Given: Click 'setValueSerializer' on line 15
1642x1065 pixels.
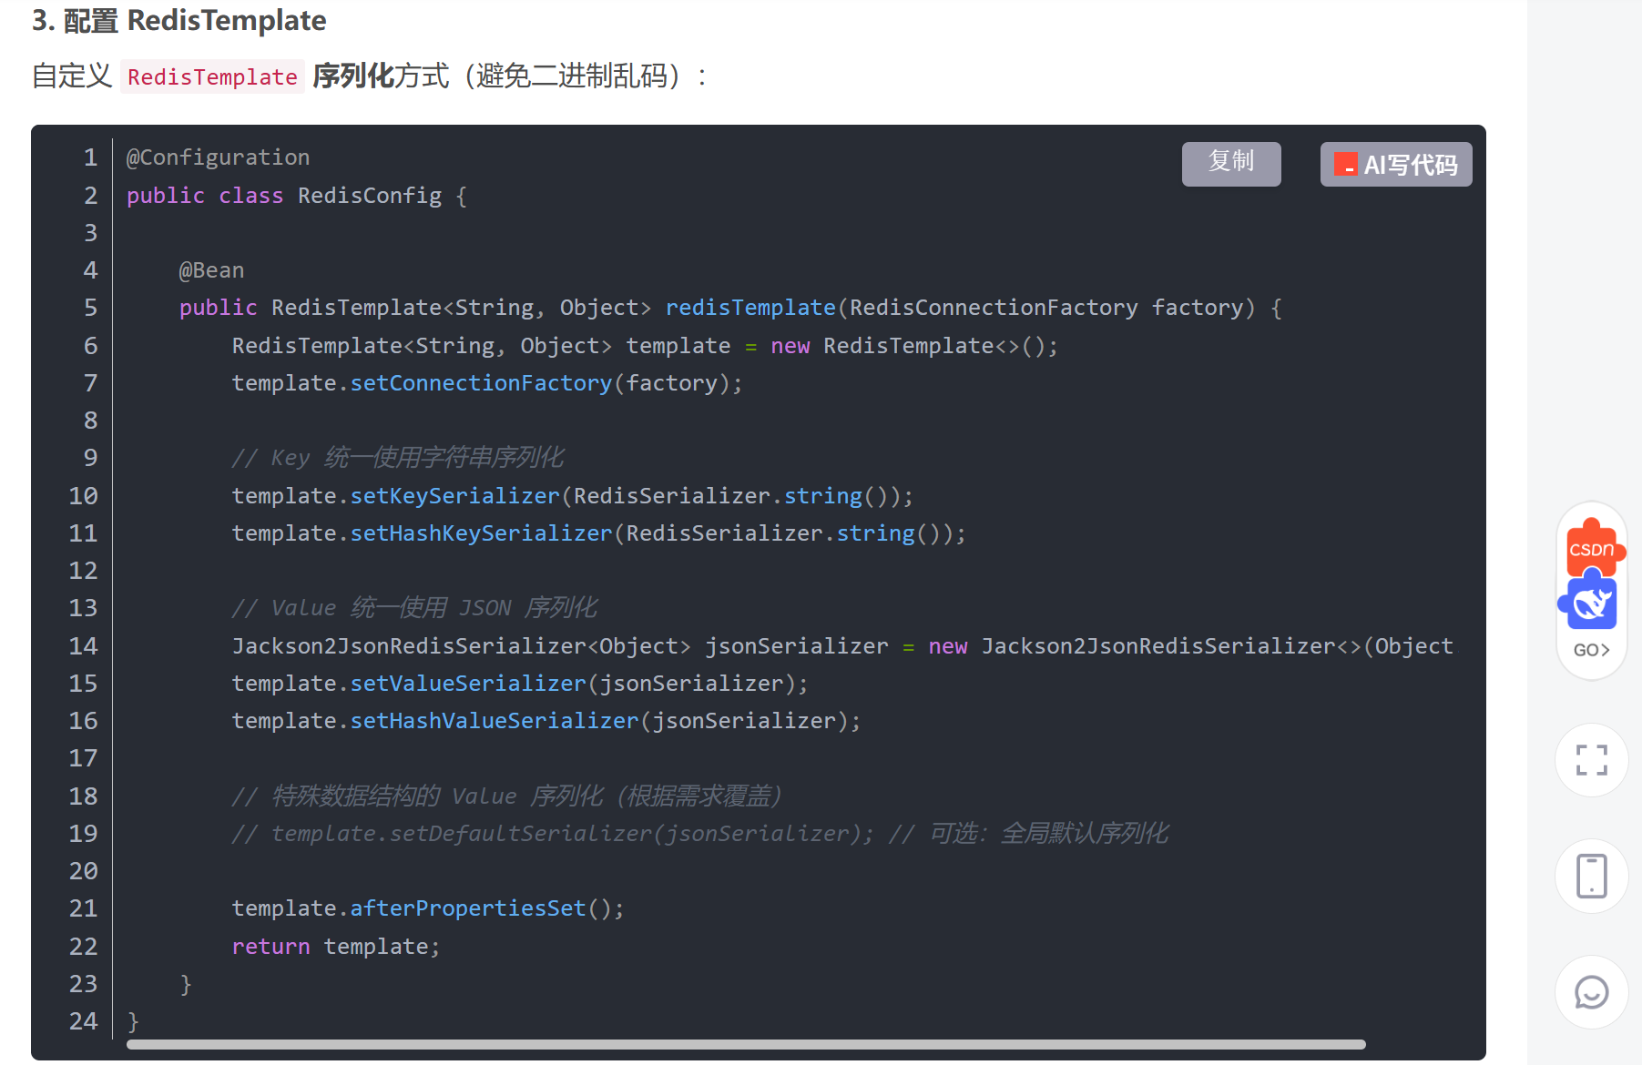Looking at the screenshot, I should pos(468,684).
